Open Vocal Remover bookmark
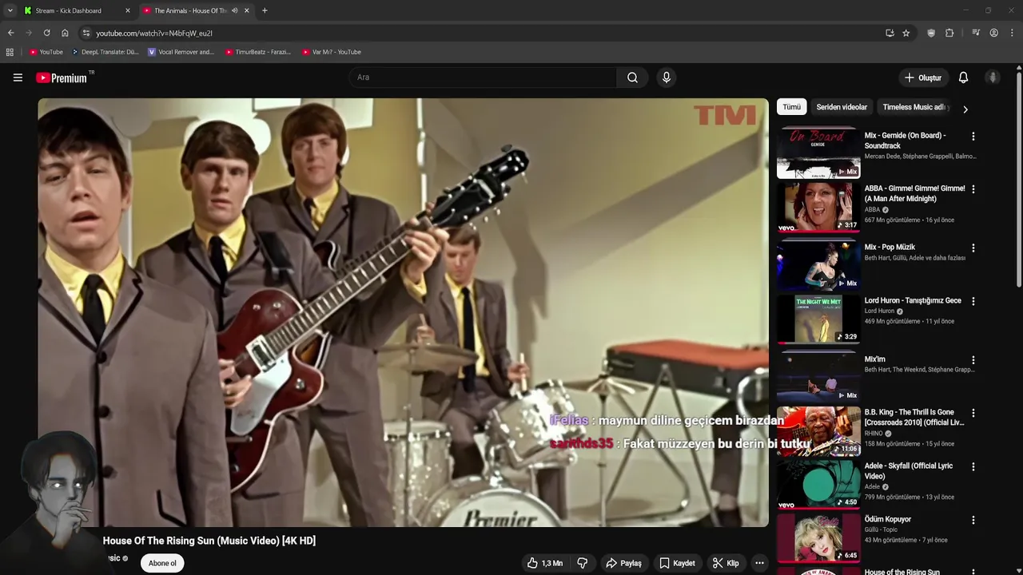Image resolution: width=1023 pixels, height=575 pixels. click(181, 52)
